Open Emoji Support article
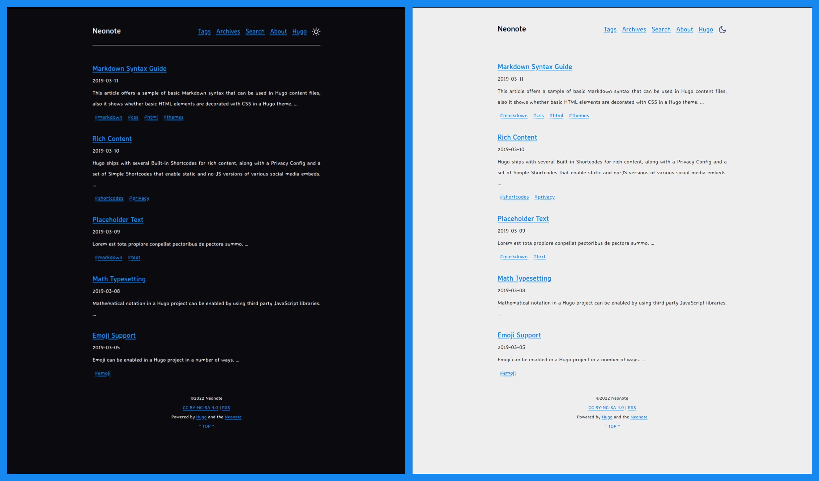Viewport: 819px width, 481px height. coord(114,335)
